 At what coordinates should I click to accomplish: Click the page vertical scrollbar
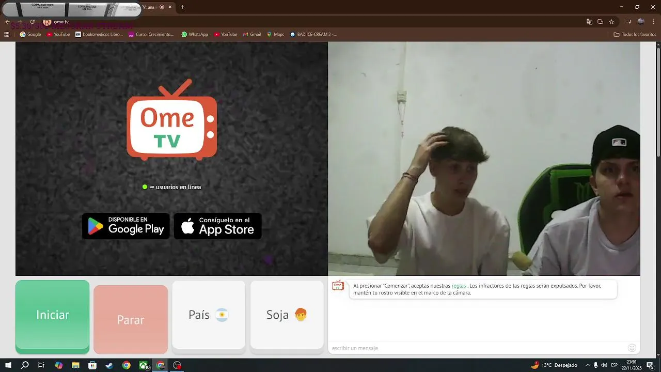tap(658, 103)
